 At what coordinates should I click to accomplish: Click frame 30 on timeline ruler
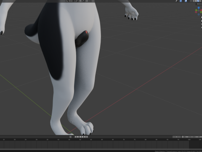[x=37, y=140]
